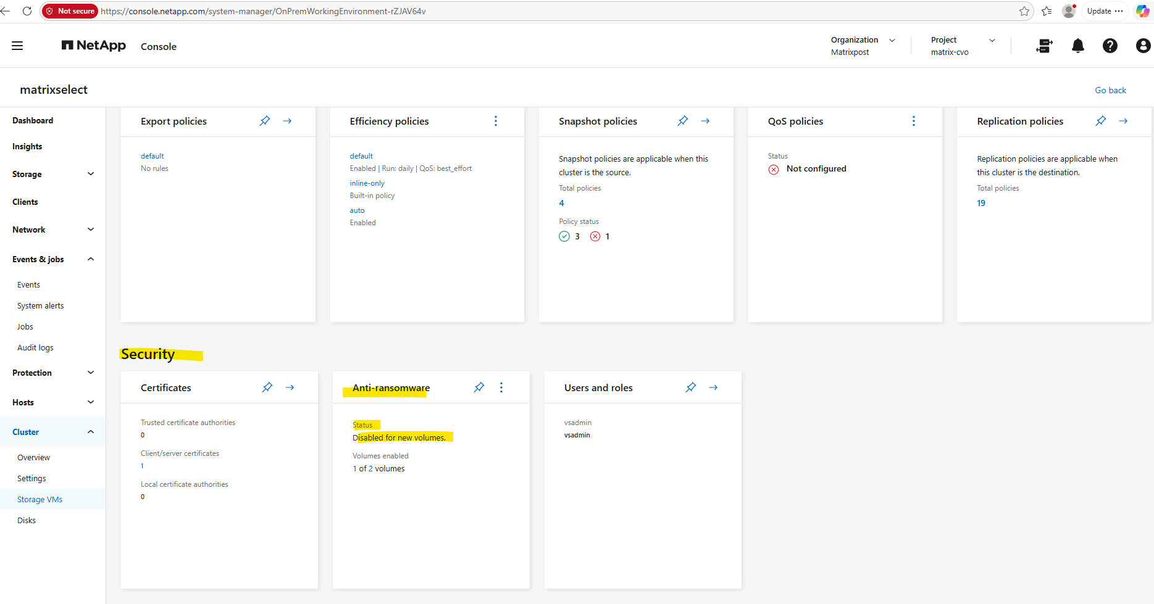Open Audit logs in the sidebar
Viewport: 1154px width, 604px height.
pos(35,347)
